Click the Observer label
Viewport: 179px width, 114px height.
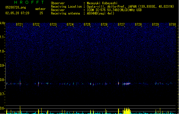58,3
